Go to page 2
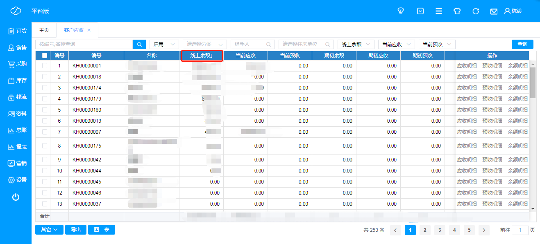Screen dimensions: 540x244 click(x=425, y=230)
